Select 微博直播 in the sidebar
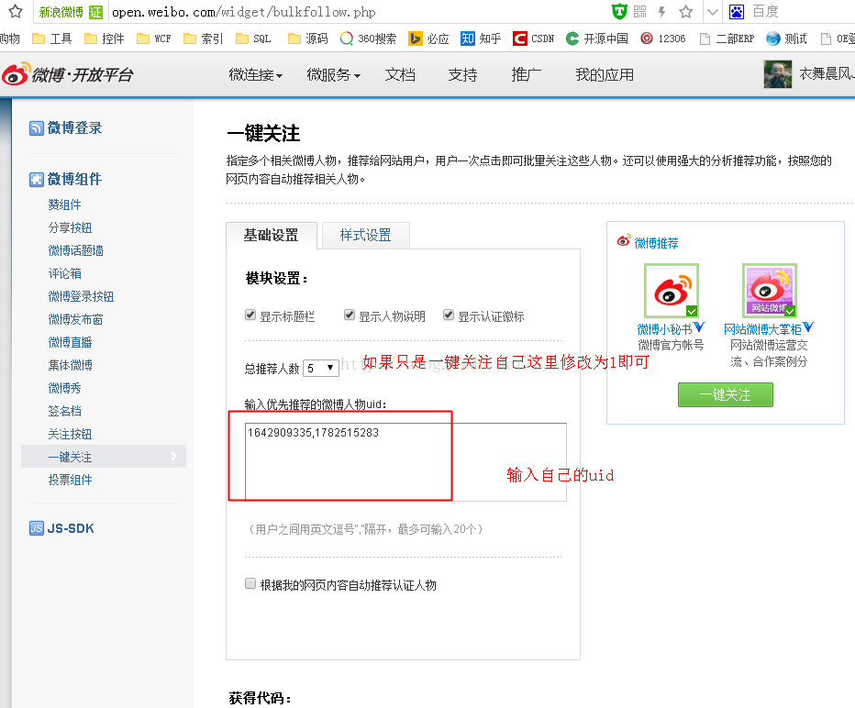Viewport: 855px width, 708px height. [x=70, y=342]
